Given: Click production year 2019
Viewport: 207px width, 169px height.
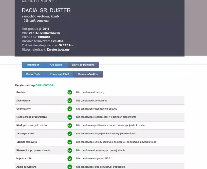Looking at the screenshot, I should [46, 29].
